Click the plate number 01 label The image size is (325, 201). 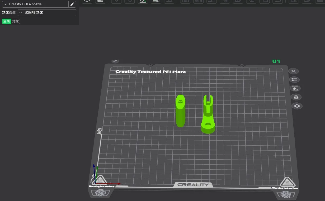tap(276, 61)
